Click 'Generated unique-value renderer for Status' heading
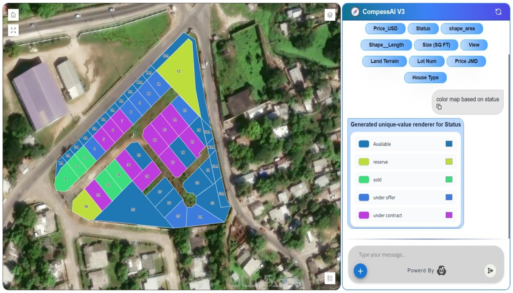 click(406, 124)
